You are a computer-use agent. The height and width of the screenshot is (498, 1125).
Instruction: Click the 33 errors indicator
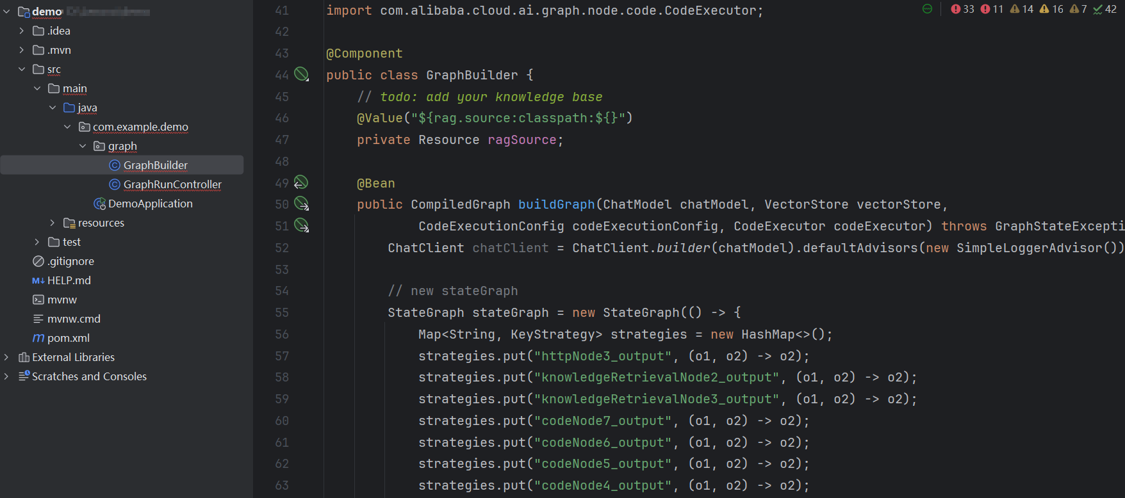click(x=962, y=9)
